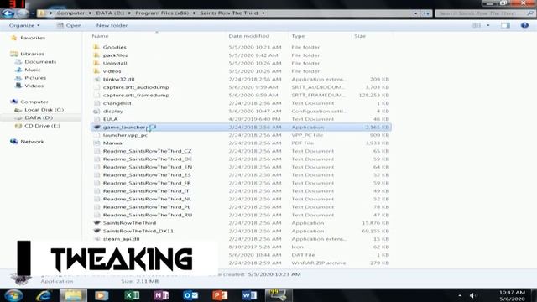537x302 pixels.
Task: Select the game_launcher application
Action: click(x=241, y=127)
